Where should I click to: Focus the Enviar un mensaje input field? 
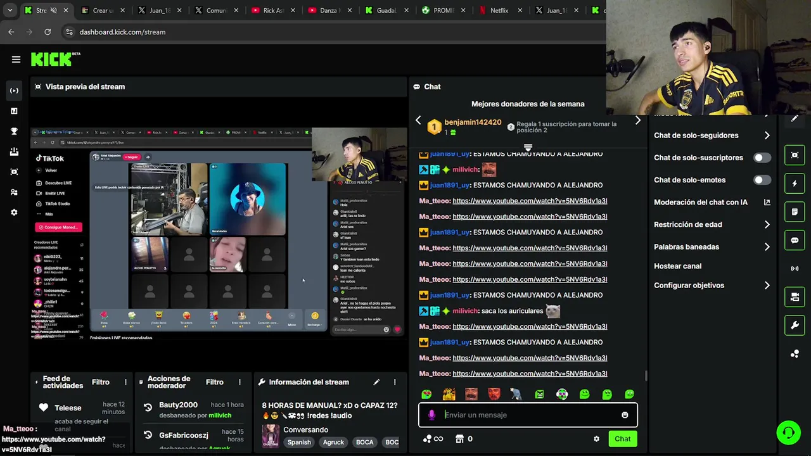point(528,415)
